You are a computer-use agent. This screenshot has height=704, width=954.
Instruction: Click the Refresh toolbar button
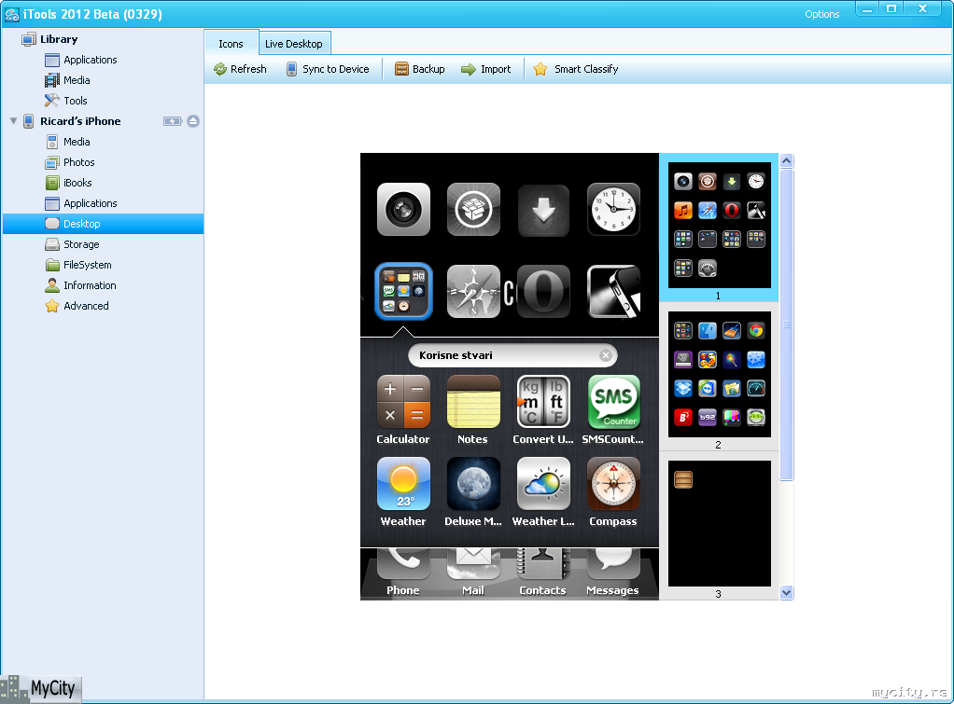240,69
